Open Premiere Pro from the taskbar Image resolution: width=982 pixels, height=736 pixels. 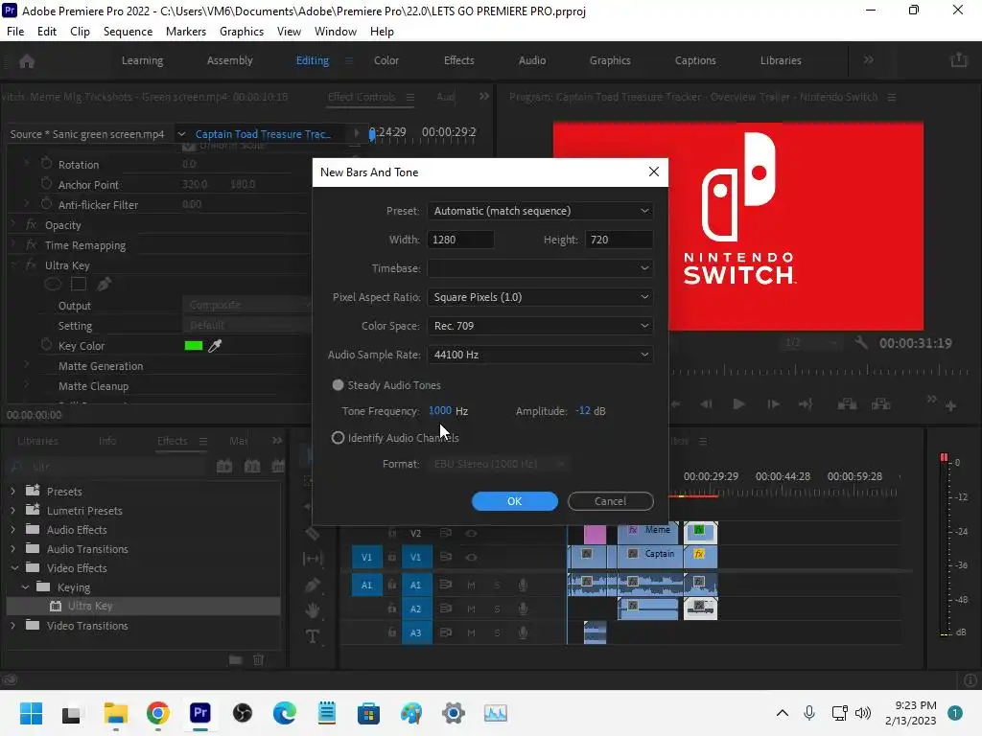(x=199, y=713)
